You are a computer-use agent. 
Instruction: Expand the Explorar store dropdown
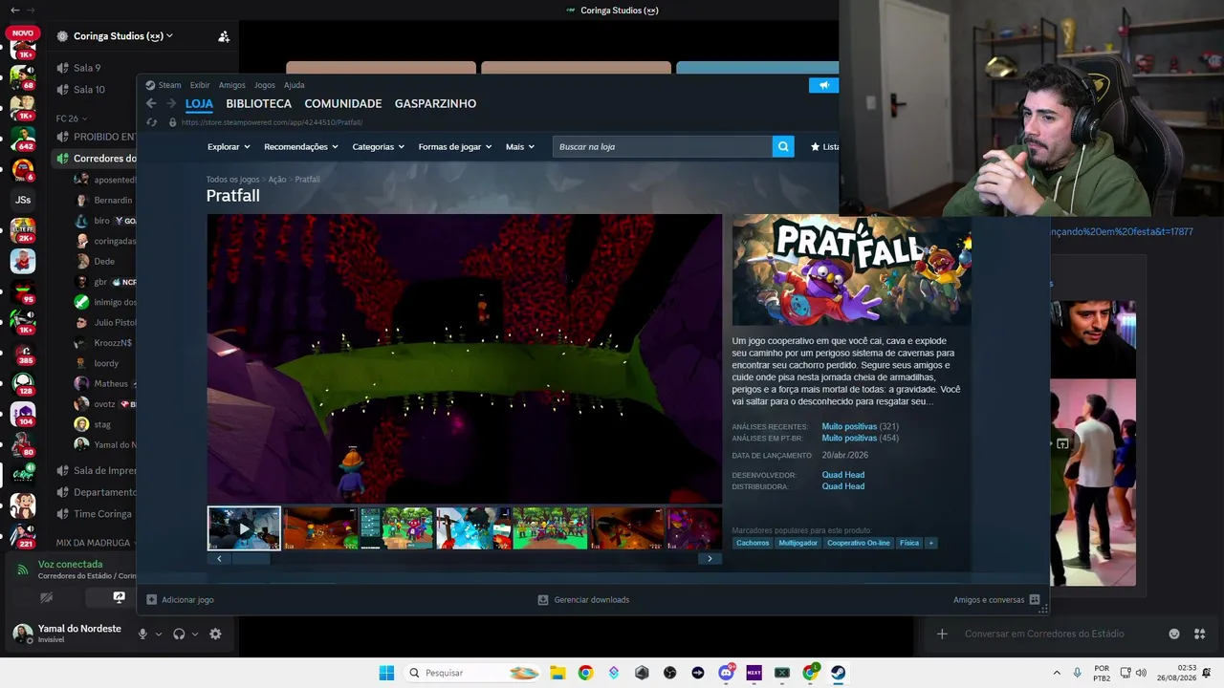229,146
